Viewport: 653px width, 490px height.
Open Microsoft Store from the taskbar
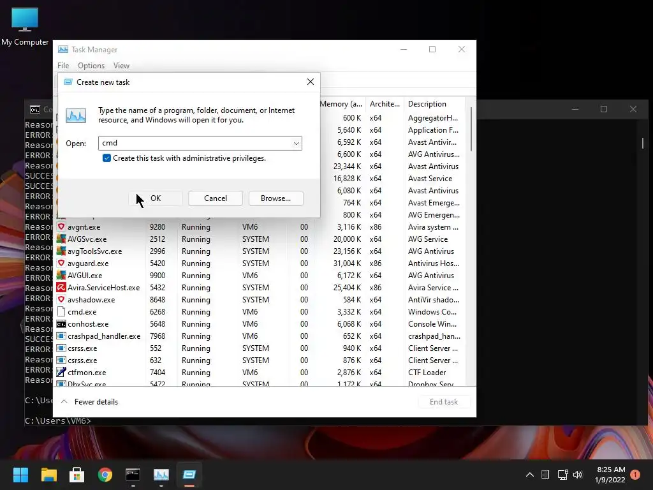click(77, 475)
